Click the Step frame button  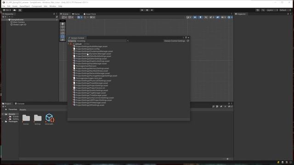click(x=152, y=10)
